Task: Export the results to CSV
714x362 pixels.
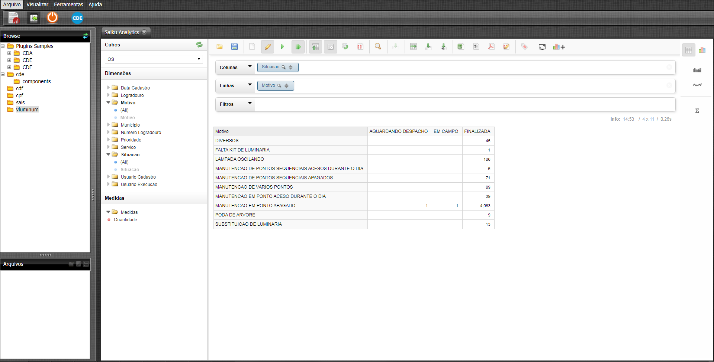Action: click(x=476, y=47)
